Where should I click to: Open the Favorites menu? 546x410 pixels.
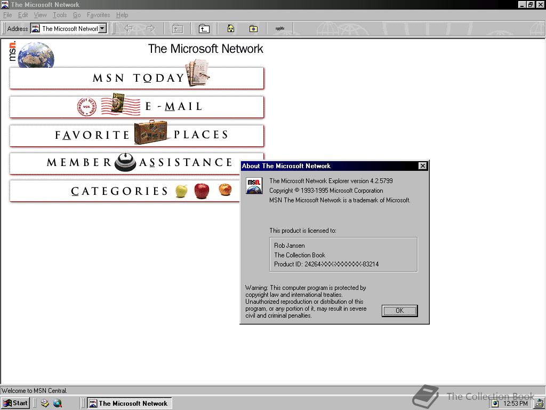coord(98,15)
